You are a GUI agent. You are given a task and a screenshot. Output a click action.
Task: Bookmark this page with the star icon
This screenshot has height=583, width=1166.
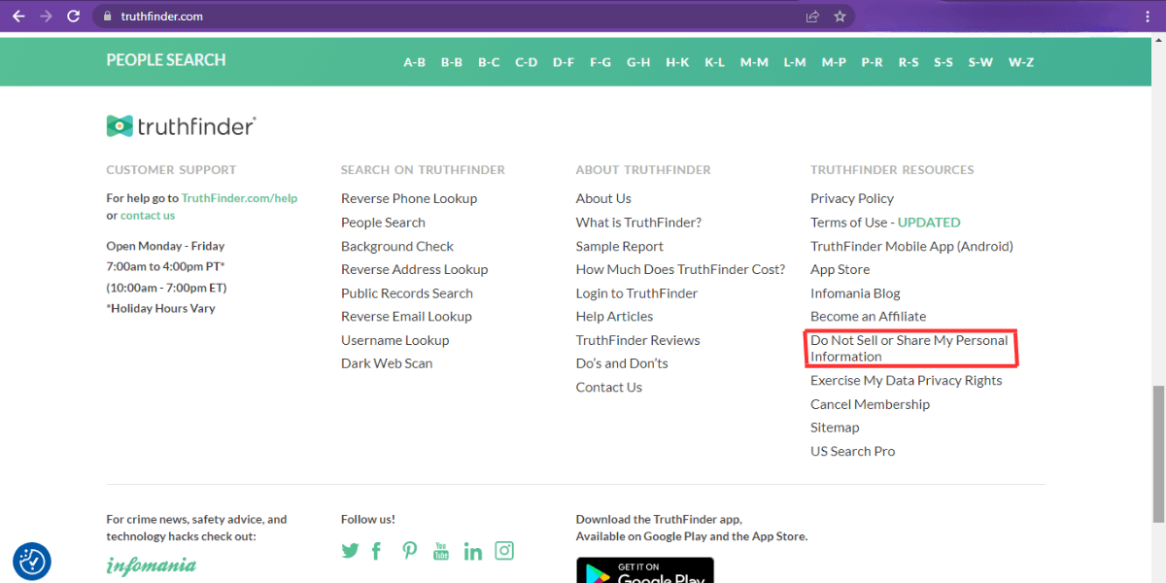click(x=840, y=17)
